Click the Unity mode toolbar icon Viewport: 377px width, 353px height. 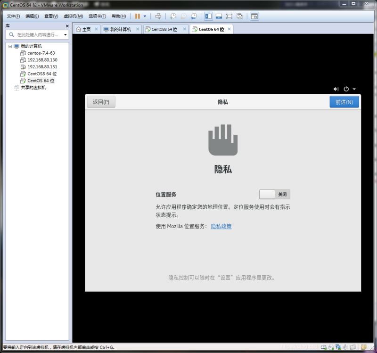(239, 16)
